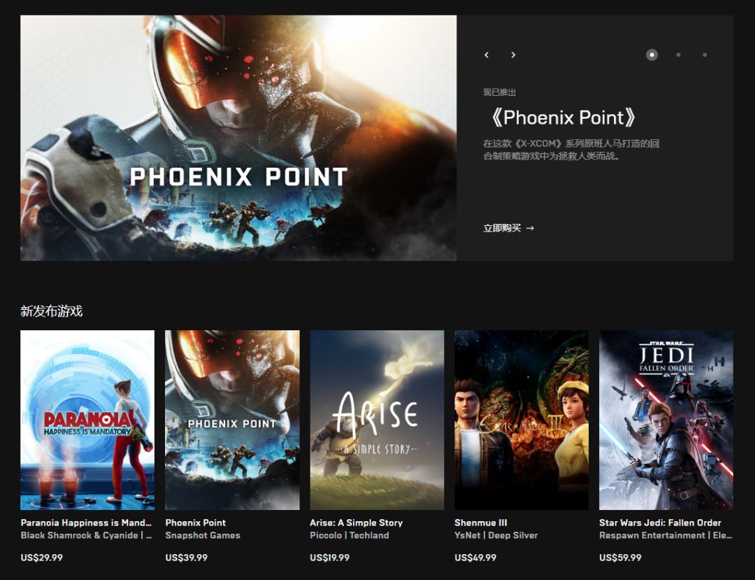Open Phoenix Point game card cover

pyautogui.click(x=232, y=420)
